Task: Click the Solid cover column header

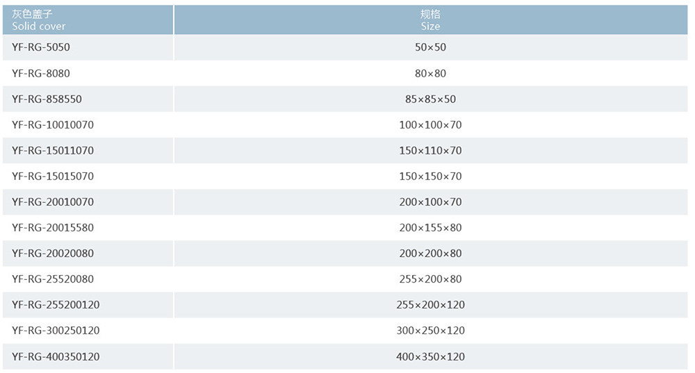Action: tap(88, 20)
